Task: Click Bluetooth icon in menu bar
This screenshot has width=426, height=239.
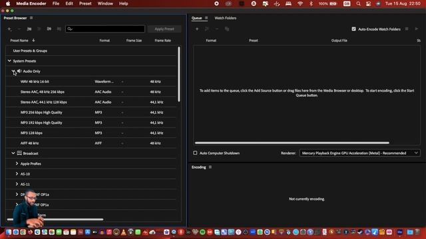Action: [311, 3]
